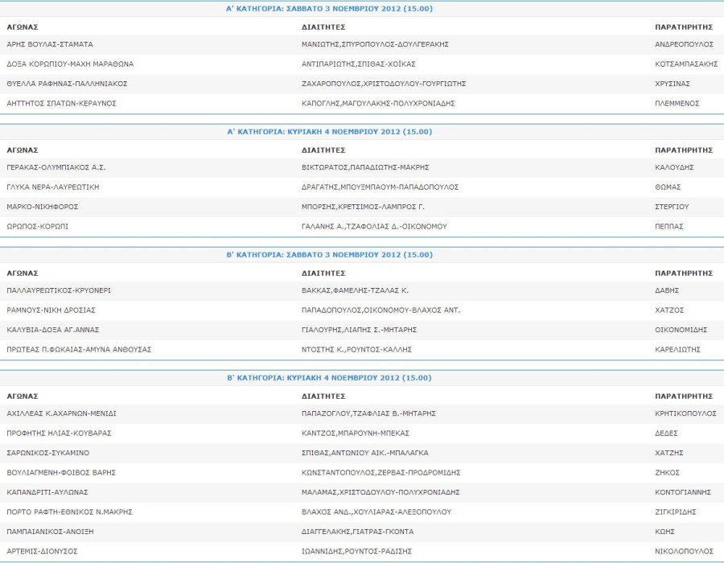Screen dimensions: 724x563
Task: Select match 'ΑΧΙΛΛΕΑΣ Κ.ΑΧΑΡΝΩΝ-ΜΕΝΙΔΙ'
Action: coord(61,414)
